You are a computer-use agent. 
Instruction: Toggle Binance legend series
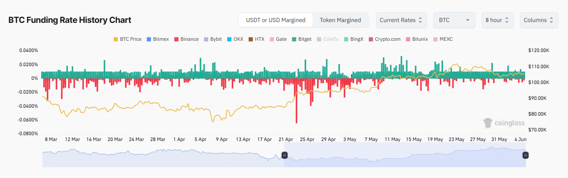pos(186,39)
